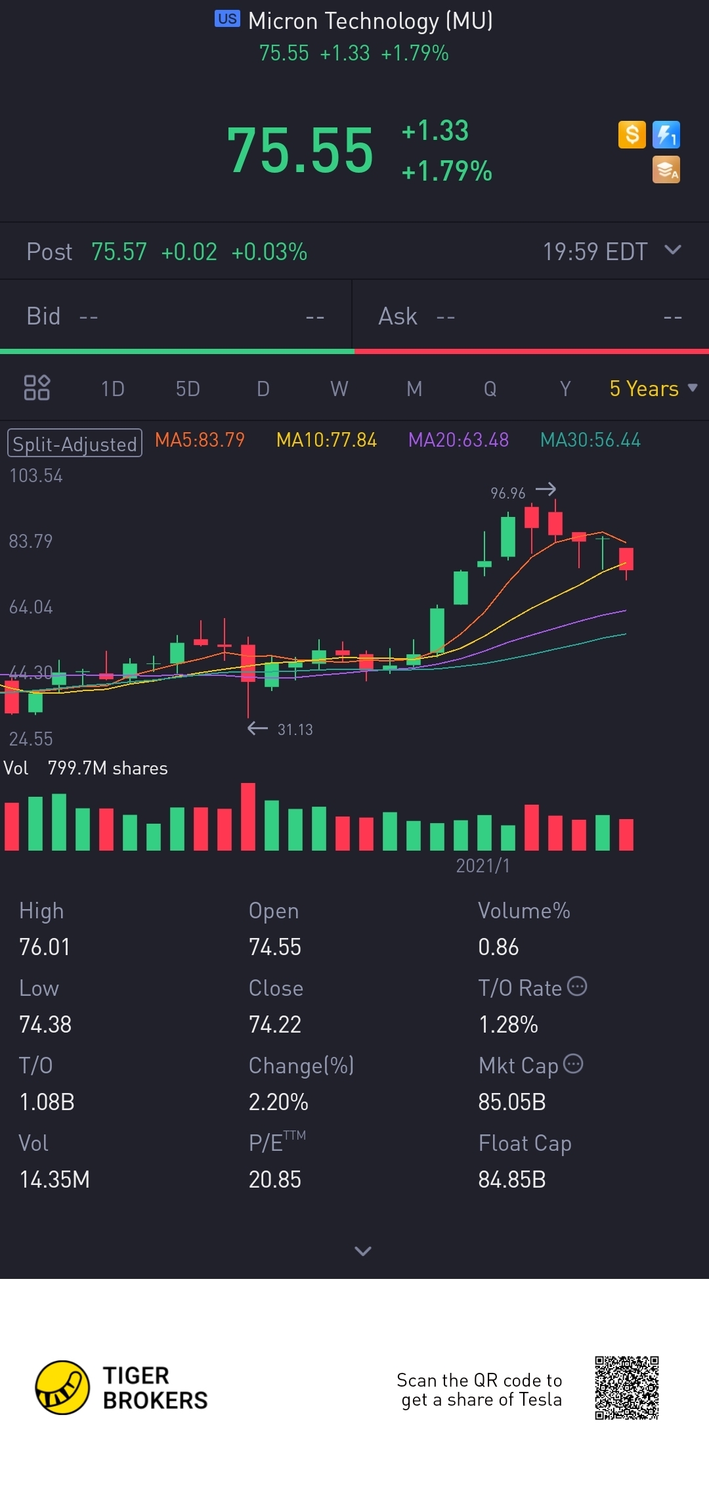The width and height of the screenshot is (709, 1497).
Task: Toggle the Split-Adjusted chart setting
Action: (x=74, y=443)
